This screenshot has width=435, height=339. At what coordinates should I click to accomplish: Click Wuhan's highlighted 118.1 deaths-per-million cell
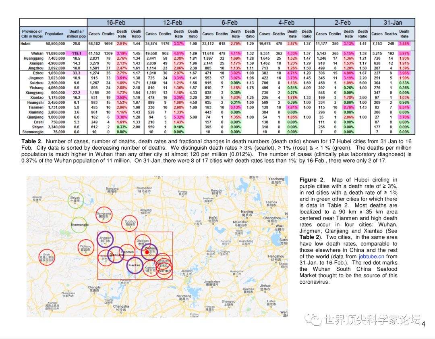(76, 53)
